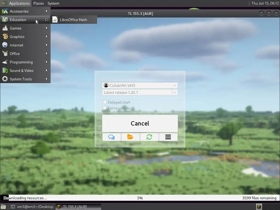Select the Education menu entry
The image size is (280, 210).
25,20
